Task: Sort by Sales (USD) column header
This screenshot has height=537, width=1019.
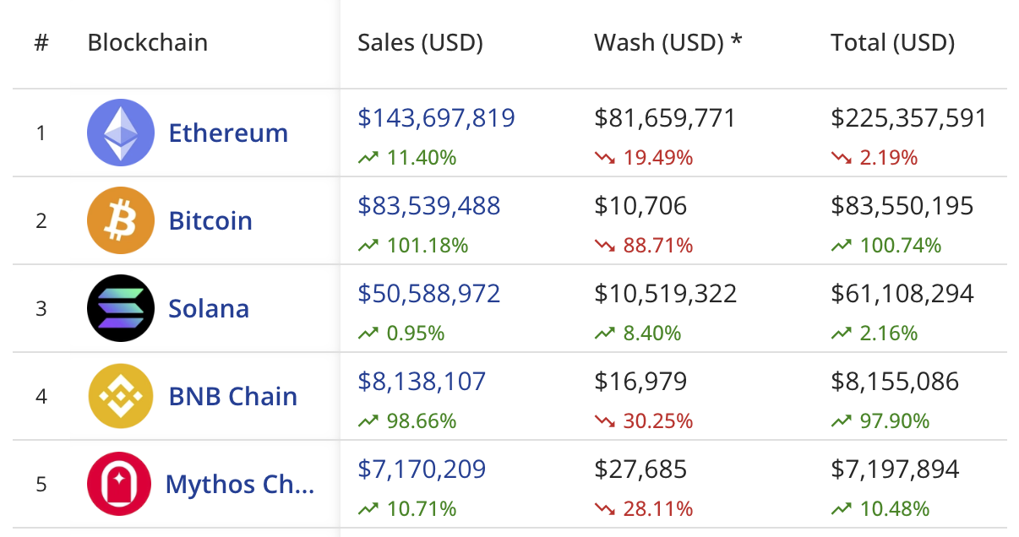Action: point(420,43)
